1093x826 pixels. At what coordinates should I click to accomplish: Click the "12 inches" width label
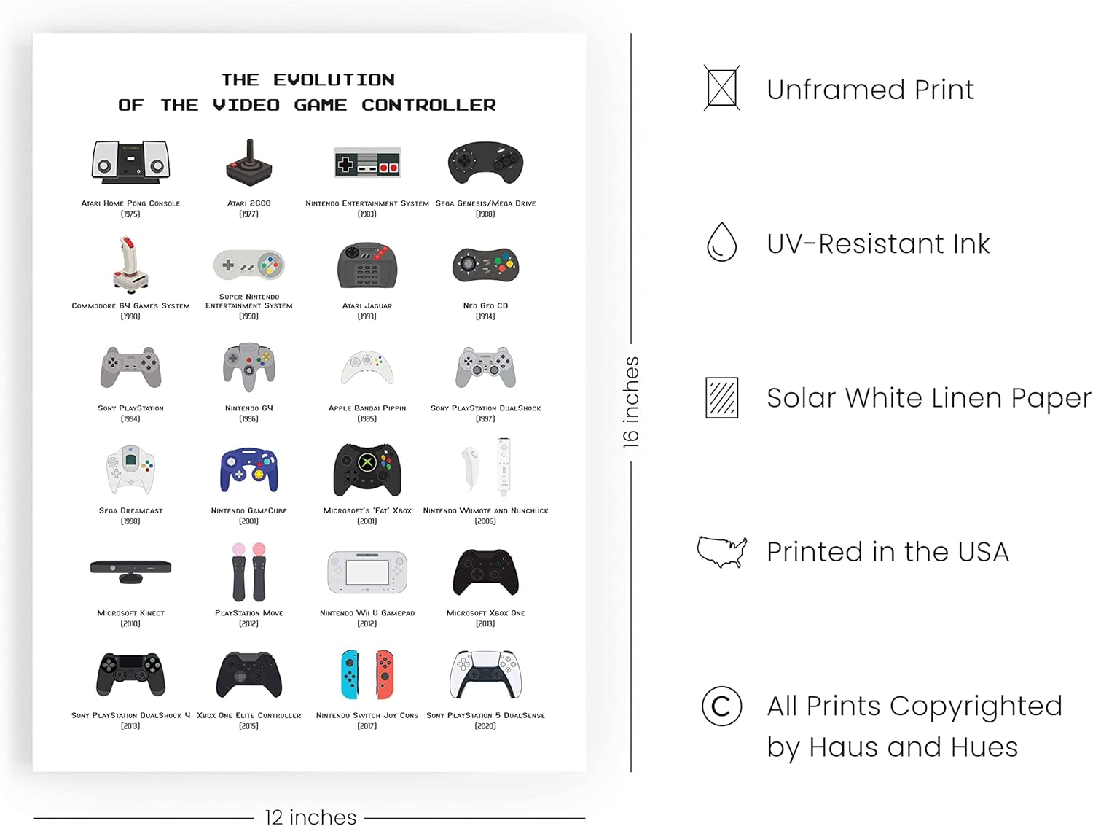(310, 817)
